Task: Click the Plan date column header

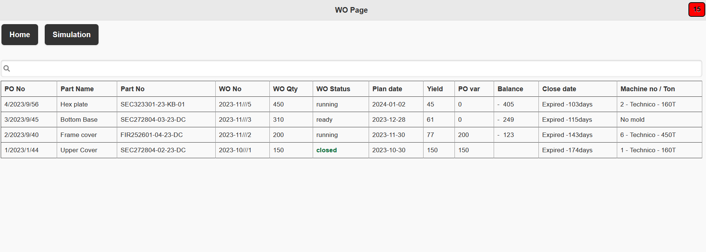Action: (x=387, y=89)
